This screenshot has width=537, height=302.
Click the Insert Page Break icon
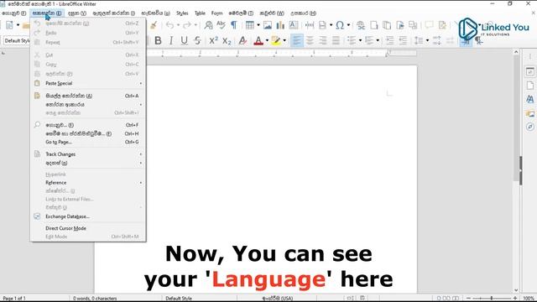310,25
